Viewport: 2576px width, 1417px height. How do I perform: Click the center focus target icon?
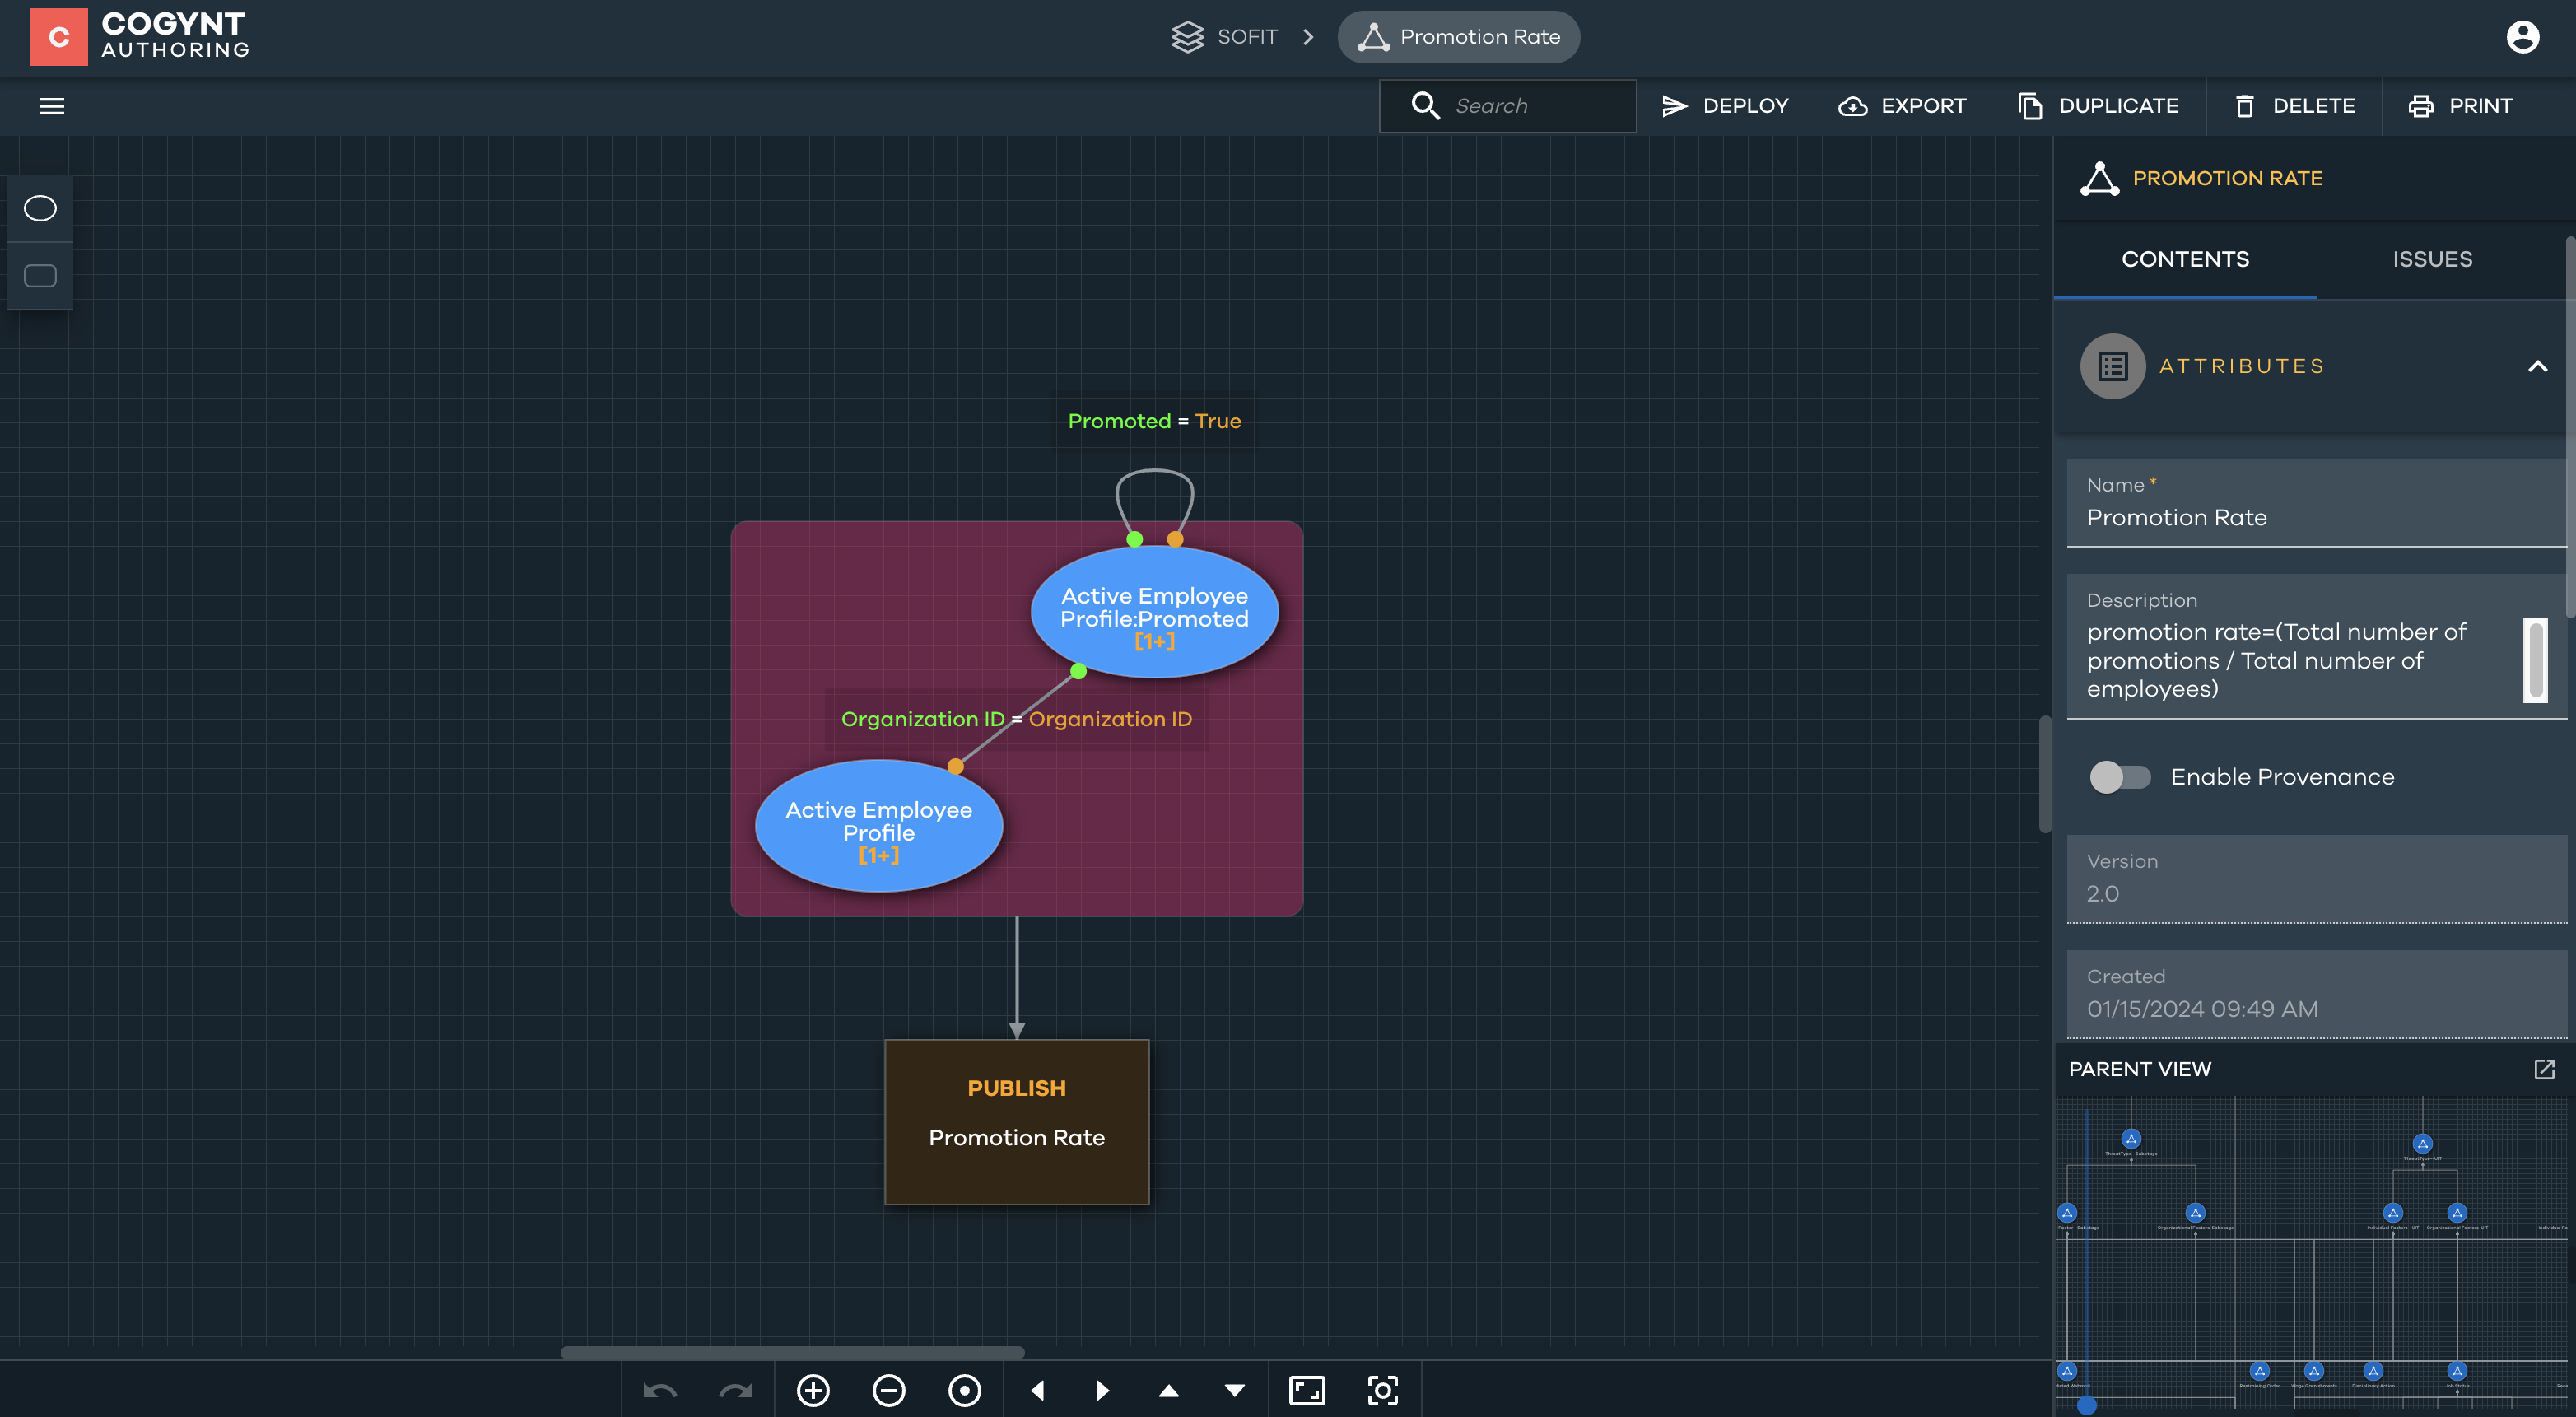coord(1383,1390)
